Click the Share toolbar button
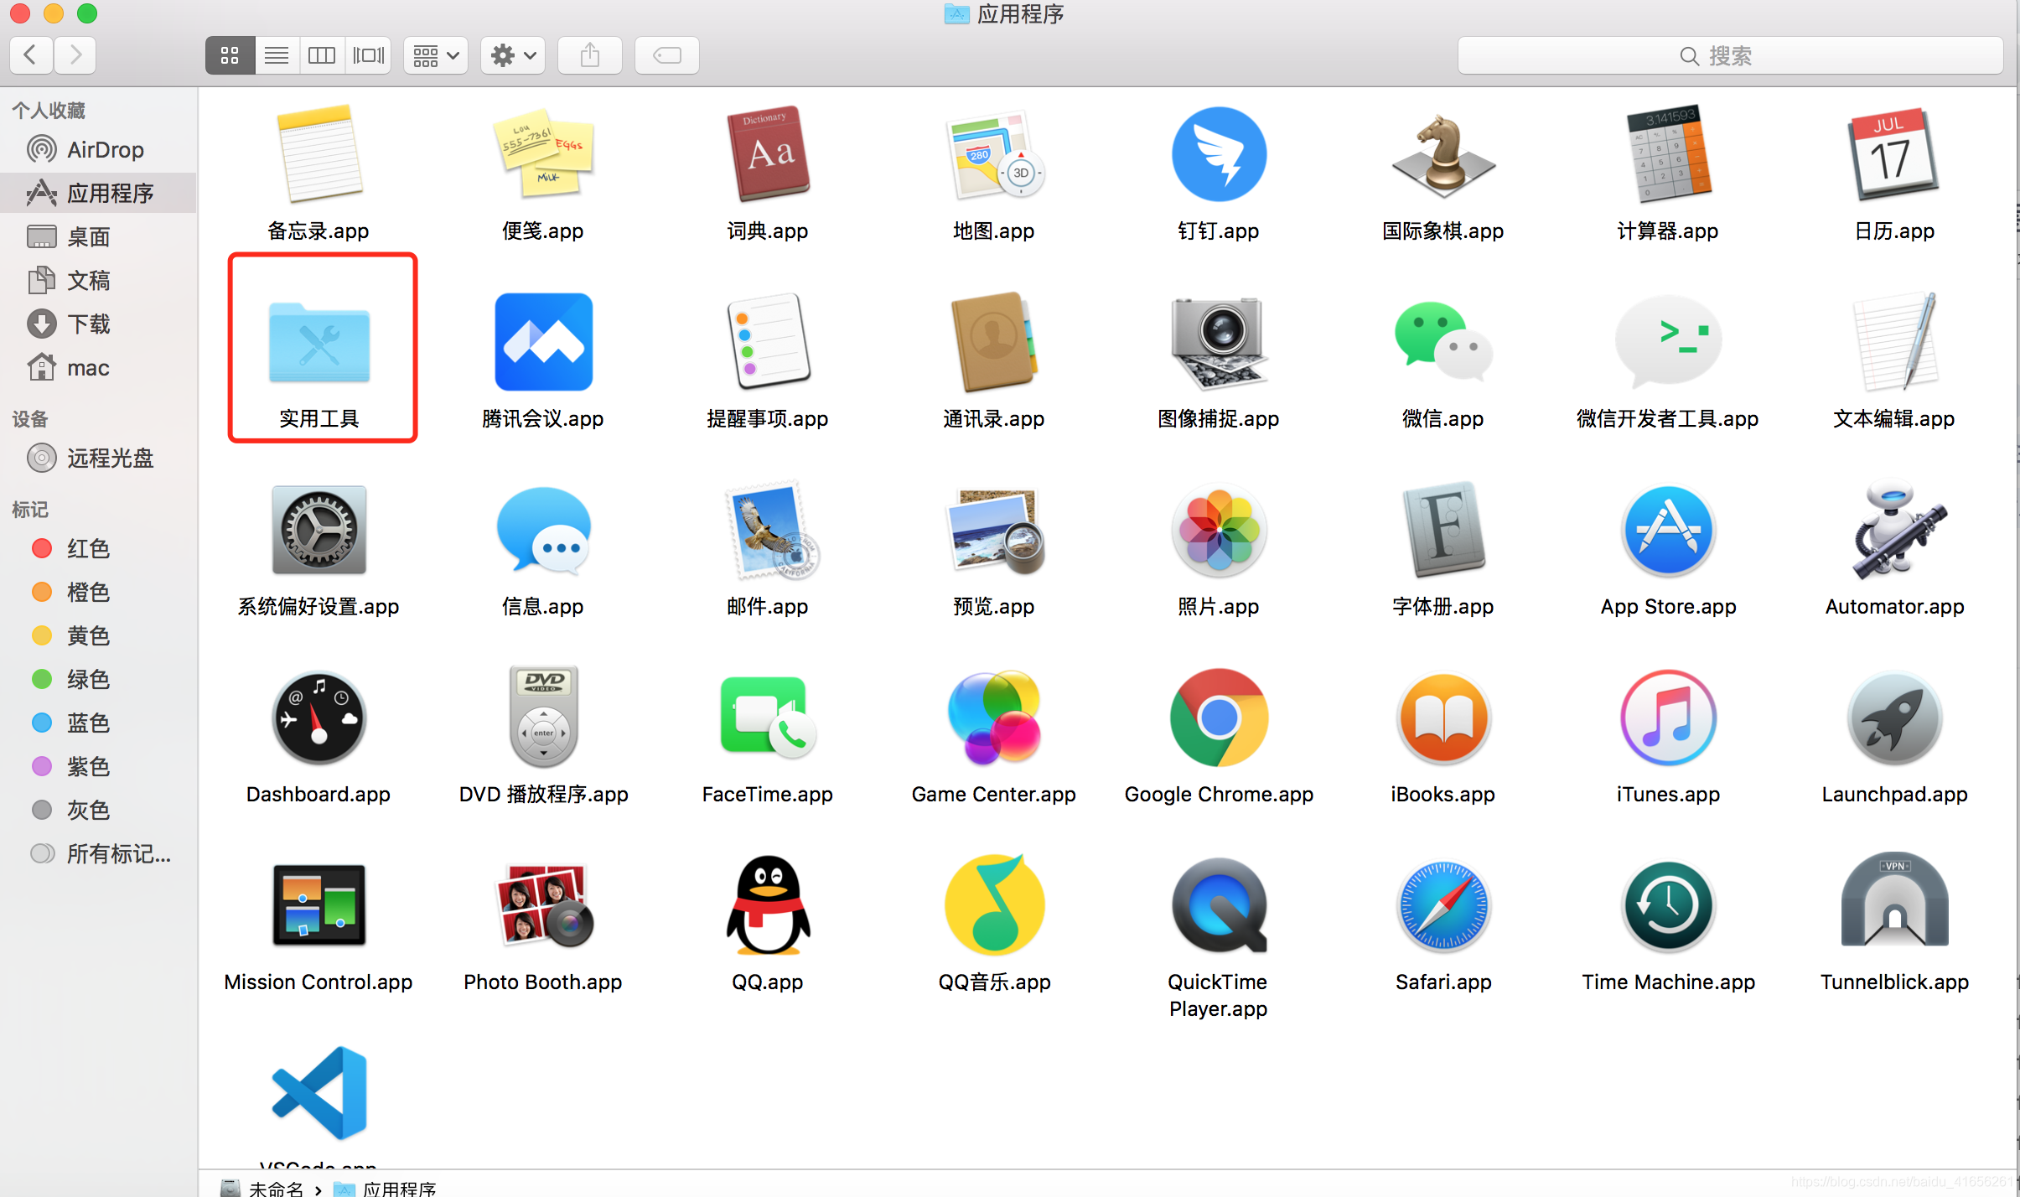The height and width of the screenshot is (1197, 2020). tap(590, 55)
